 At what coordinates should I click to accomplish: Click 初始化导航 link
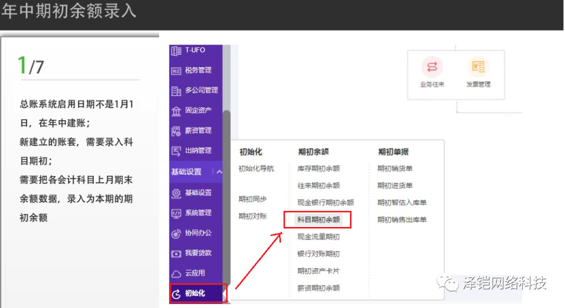click(256, 168)
